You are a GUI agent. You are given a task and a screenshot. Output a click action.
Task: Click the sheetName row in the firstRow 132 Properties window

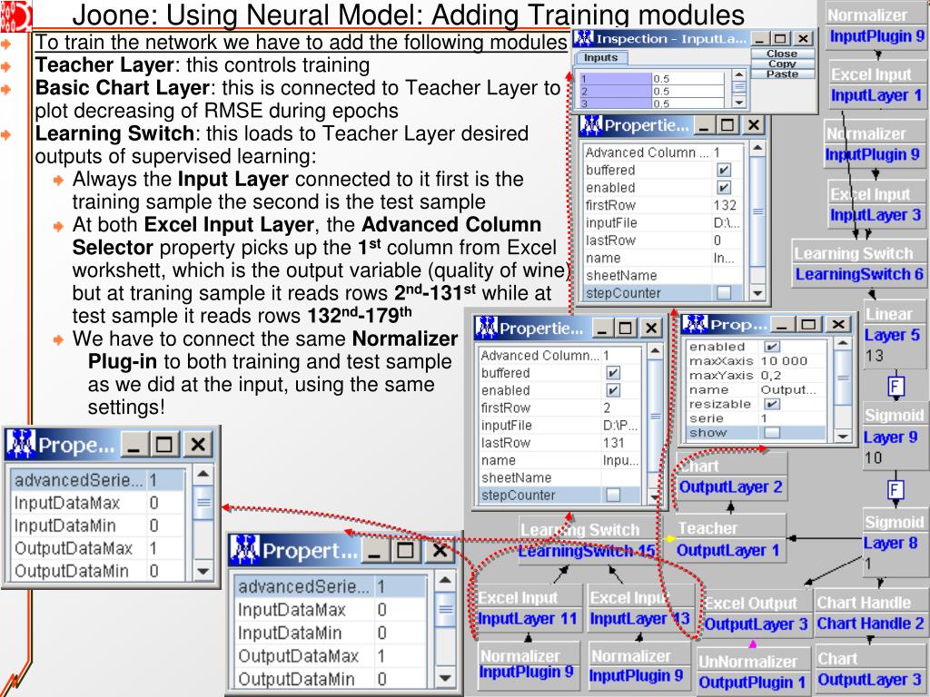pos(664,276)
